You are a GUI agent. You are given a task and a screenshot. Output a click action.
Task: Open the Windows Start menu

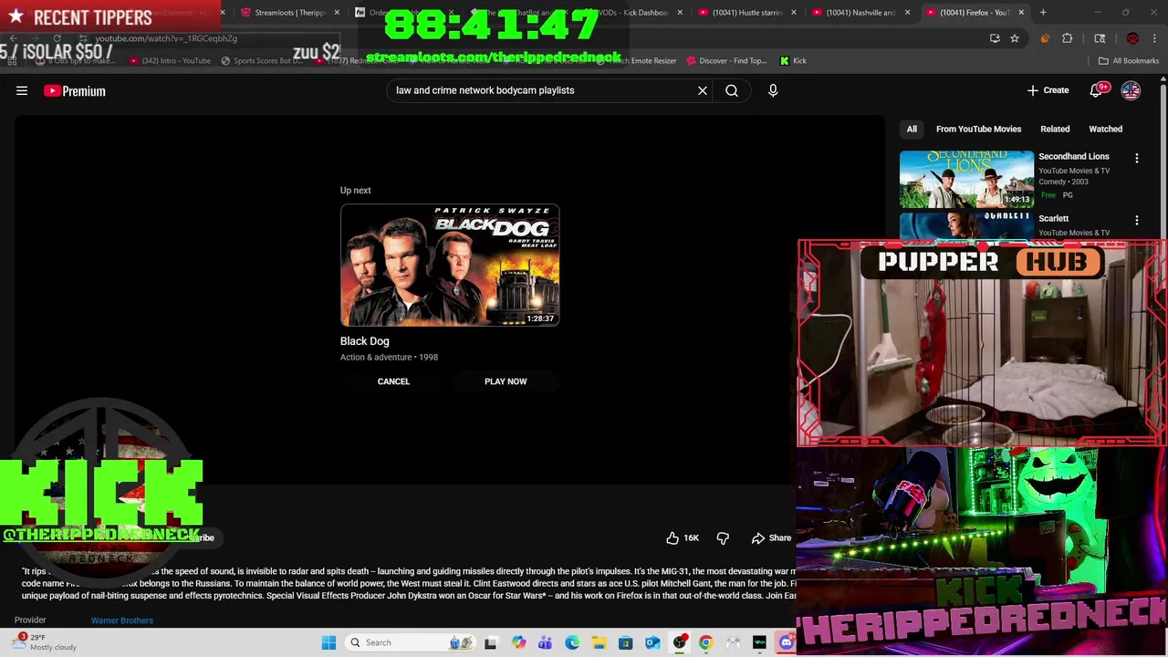pyautogui.click(x=328, y=642)
